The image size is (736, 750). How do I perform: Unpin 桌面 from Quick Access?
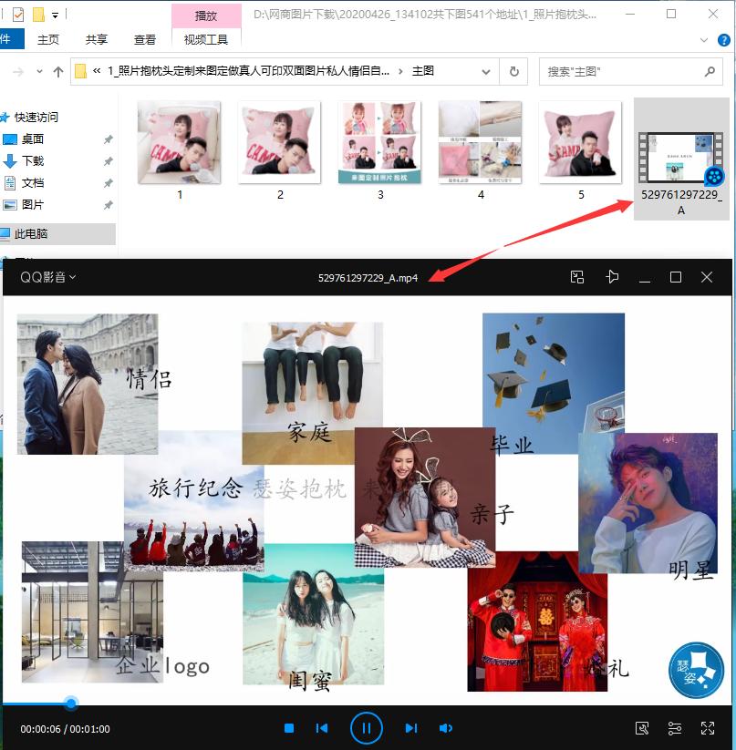[108, 139]
